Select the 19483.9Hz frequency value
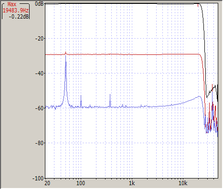223x189 pixels. (x=16, y=10)
